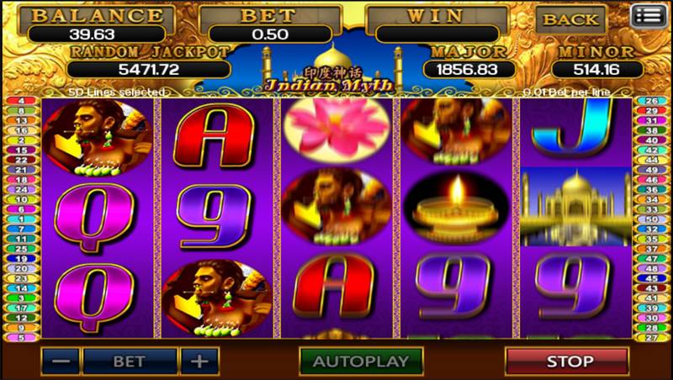Decrease bet with the minus button

(61, 362)
